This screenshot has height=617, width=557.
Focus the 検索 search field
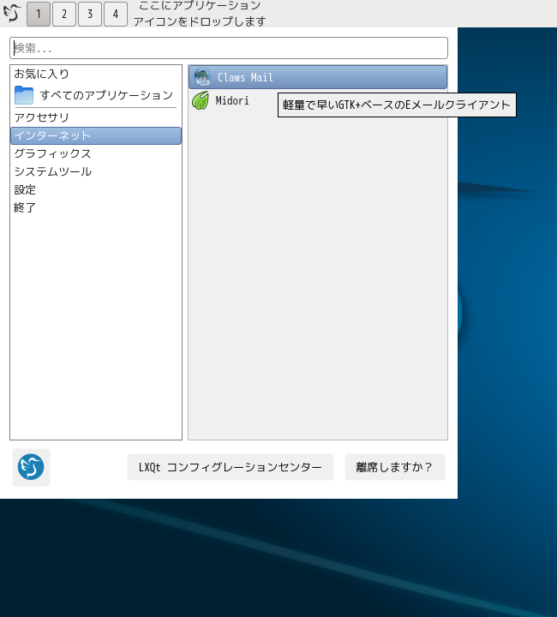coord(229,48)
